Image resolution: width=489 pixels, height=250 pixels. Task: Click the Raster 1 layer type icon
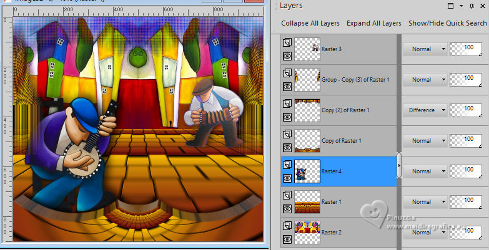287,195
